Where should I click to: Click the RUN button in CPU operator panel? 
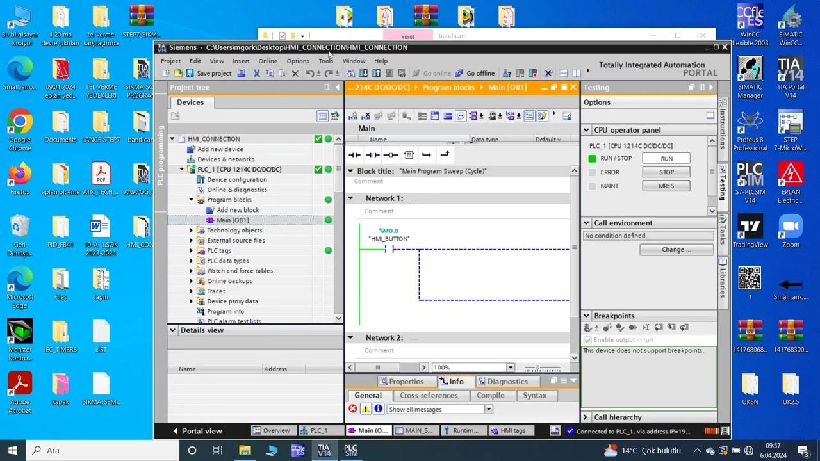tap(666, 158)
